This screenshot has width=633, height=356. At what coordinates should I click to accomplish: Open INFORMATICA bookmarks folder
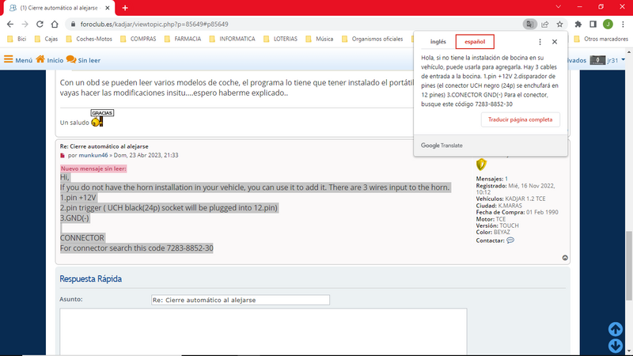pos(233,39)
